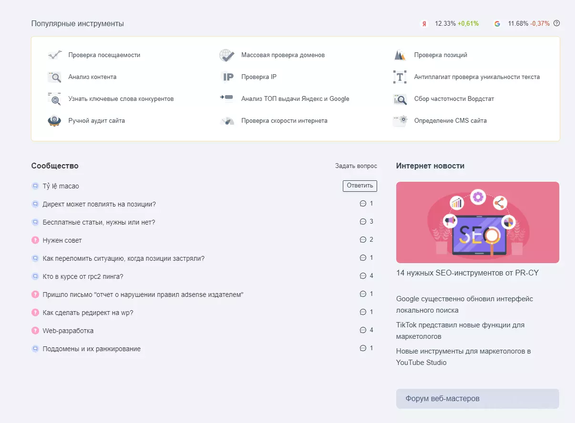
Task: Click the Определение CMS сайта gear icon
Action: [x=400, y=120]
